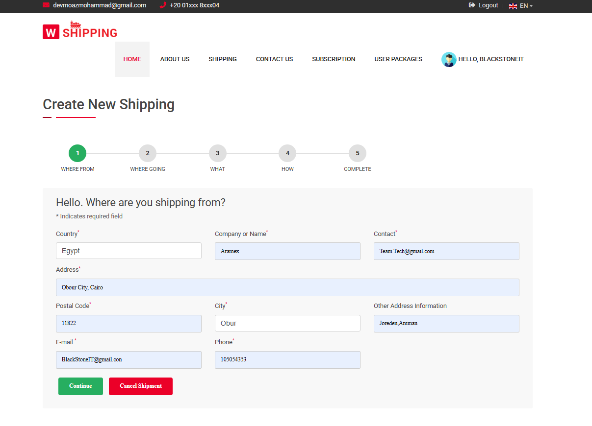Focus the Postal Code input field
Image resolution: width=592 pixels, height=426 pixels.
[129, 324]
